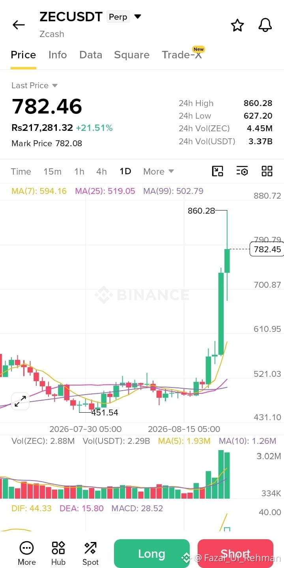The height and width of the screenshot is (568, 284).
Task: Tap the MA(25): 519.05 indicator label
Action: 105,191
